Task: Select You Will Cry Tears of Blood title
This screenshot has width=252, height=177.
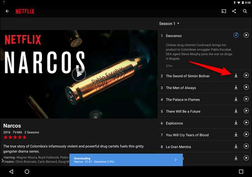Action: coord(187,135)
